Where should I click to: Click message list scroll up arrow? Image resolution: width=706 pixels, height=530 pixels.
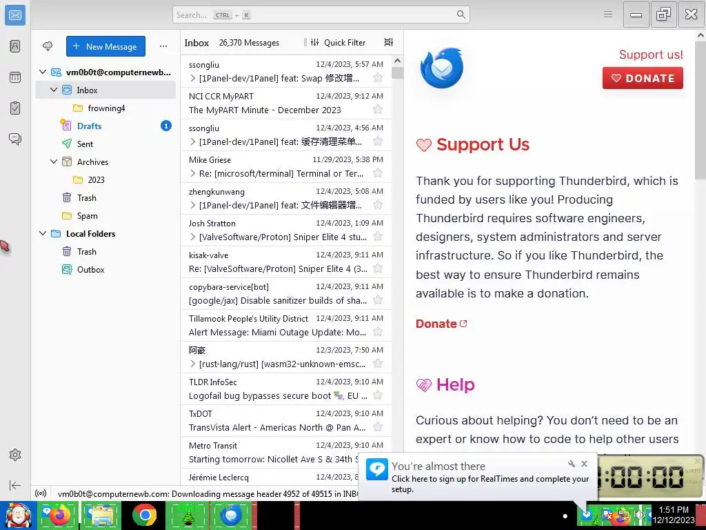tap(397, 61)
